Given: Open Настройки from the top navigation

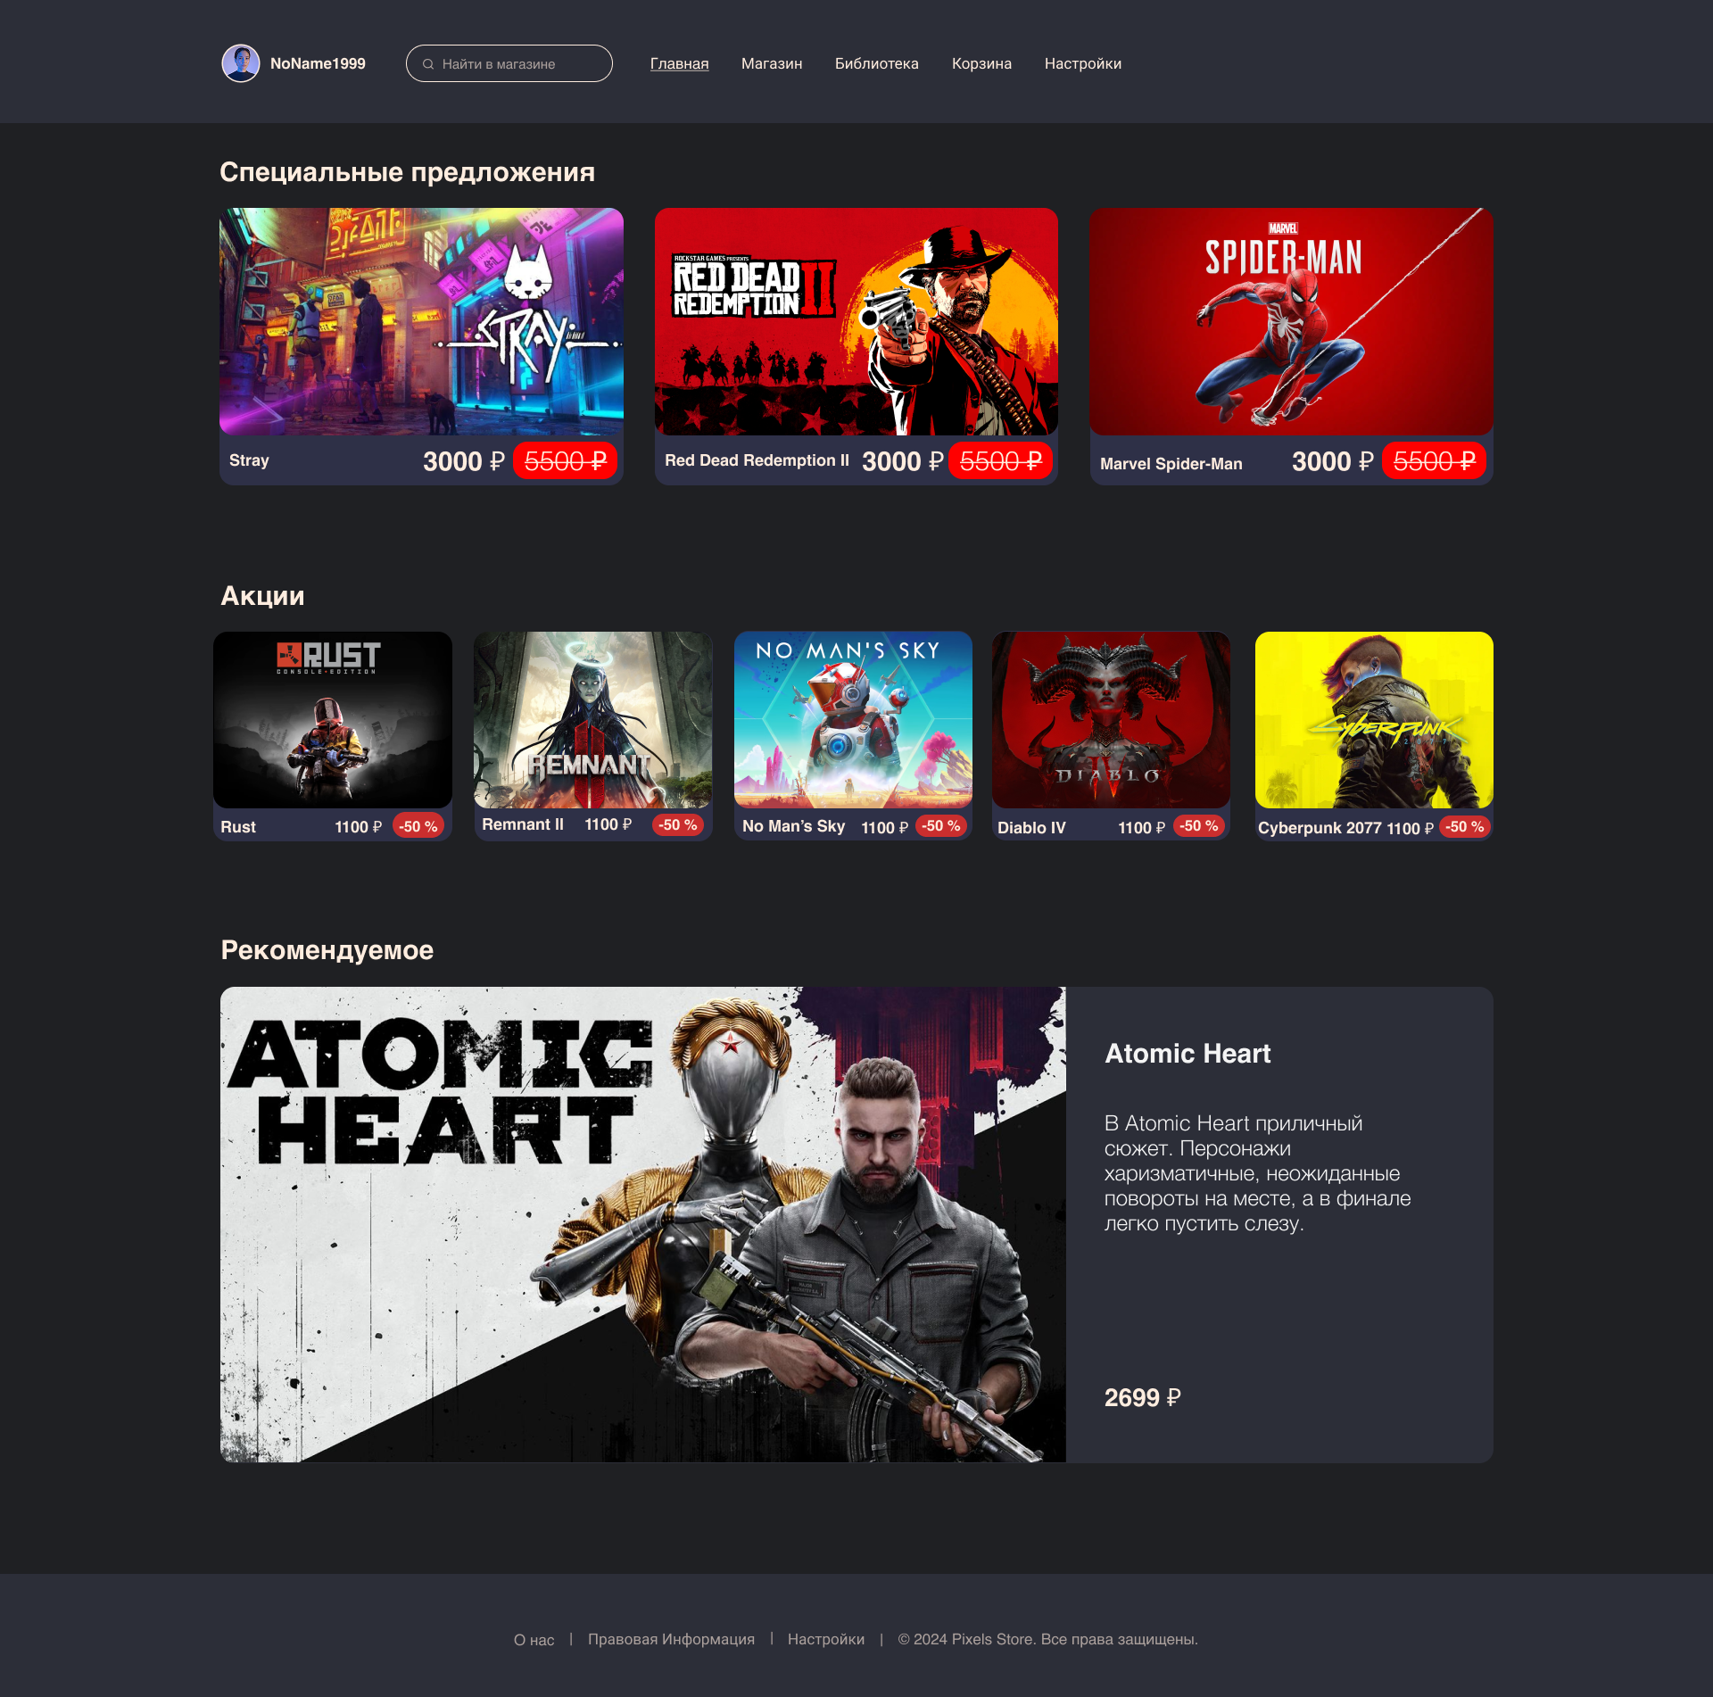Looking at the screenshot, I should pos(1083,63).
